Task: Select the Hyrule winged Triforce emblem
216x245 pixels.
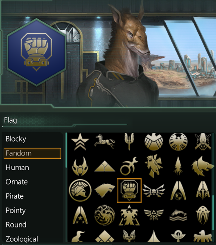Action: pyautogui.click(x=154, y=215)
